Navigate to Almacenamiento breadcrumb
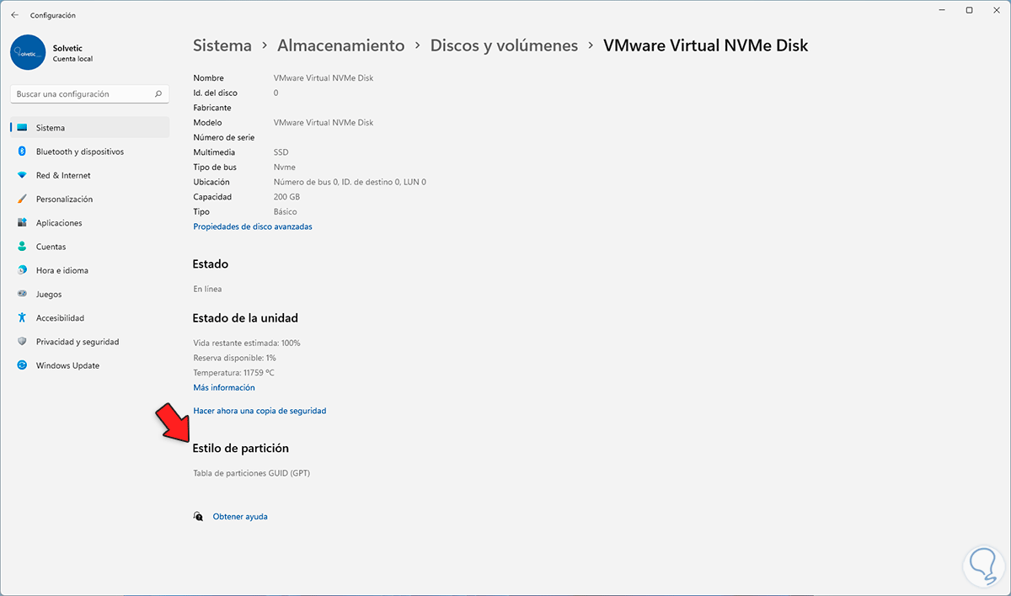 [341, 45]
